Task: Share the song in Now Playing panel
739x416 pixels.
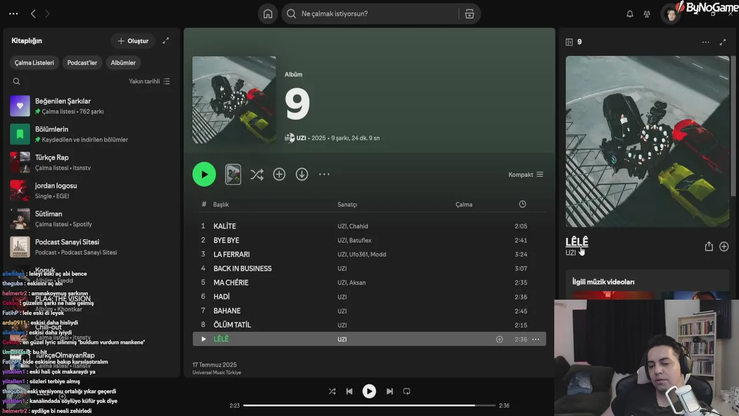Action: point(709,246)
